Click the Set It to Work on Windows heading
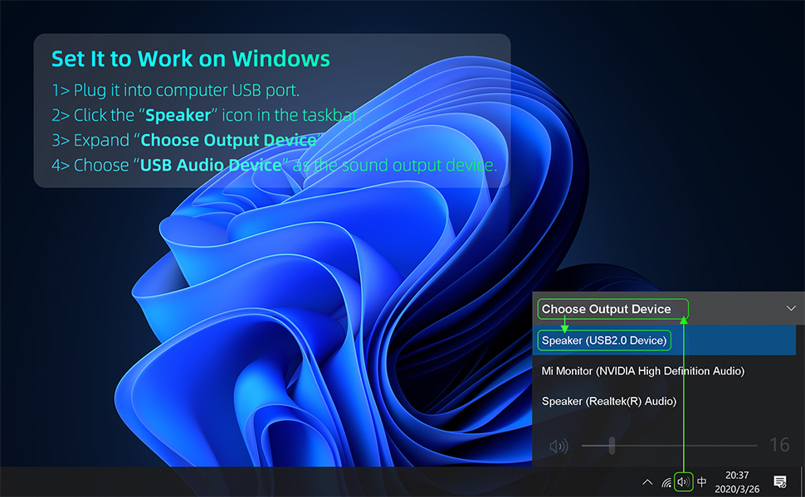805x497 pixels. (191, 59)
